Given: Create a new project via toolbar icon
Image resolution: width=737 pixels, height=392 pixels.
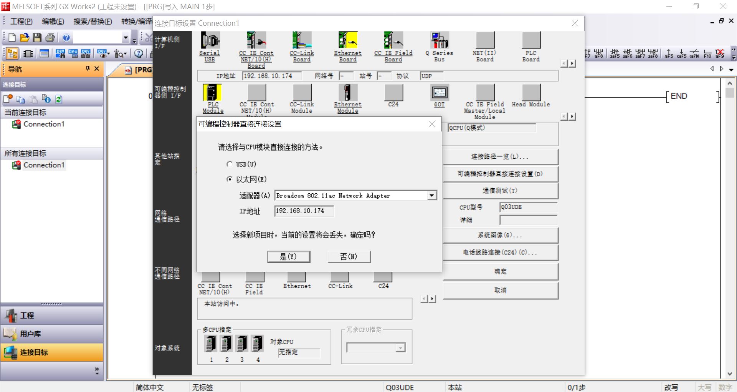Looking at the screenshot, I should tap(11, 37).
